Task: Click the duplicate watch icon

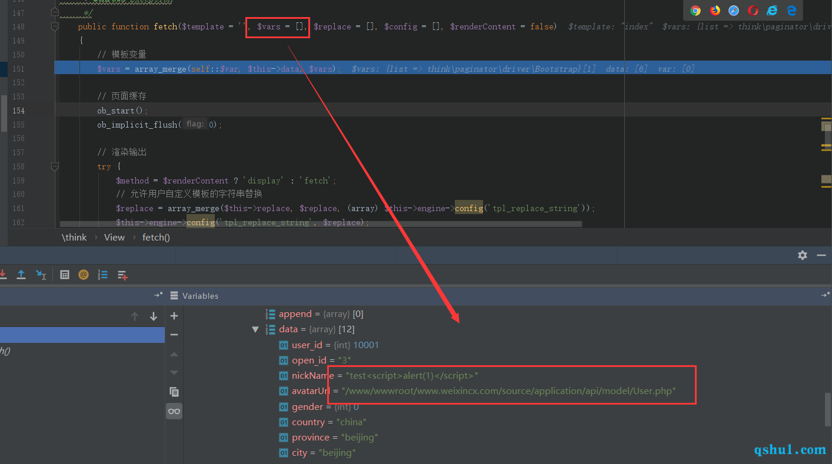Action: 174,392
